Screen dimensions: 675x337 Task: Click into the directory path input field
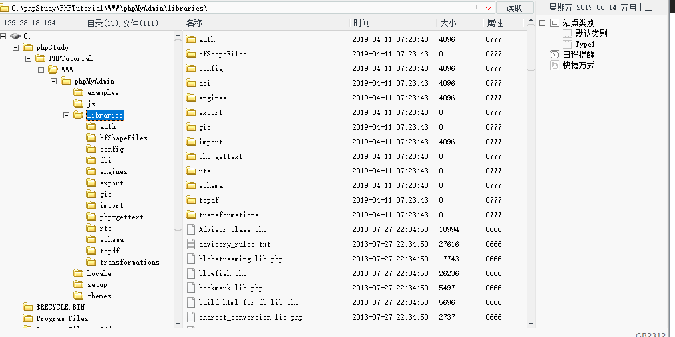(x=233, y=8)
